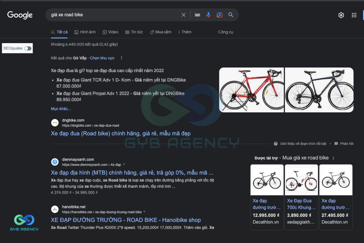Open the Thêm menu
Viewport: 364px width, 243px height.
[185, 32]
